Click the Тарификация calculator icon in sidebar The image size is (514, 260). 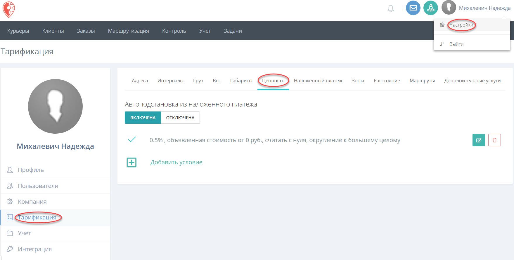10,217
